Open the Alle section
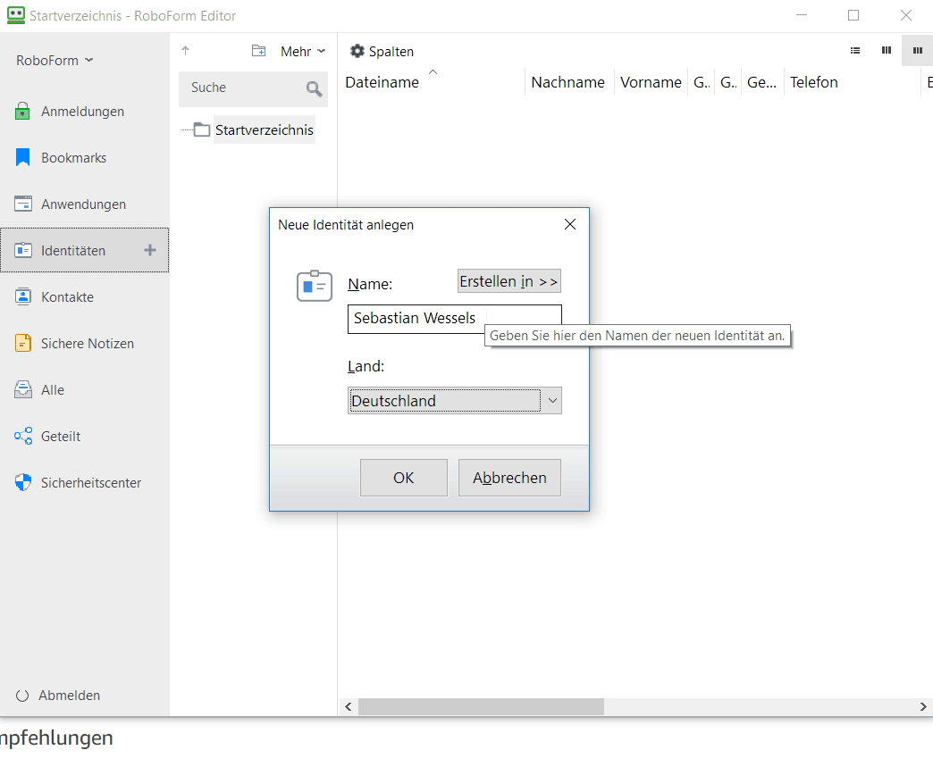 (x=85, y=389)
